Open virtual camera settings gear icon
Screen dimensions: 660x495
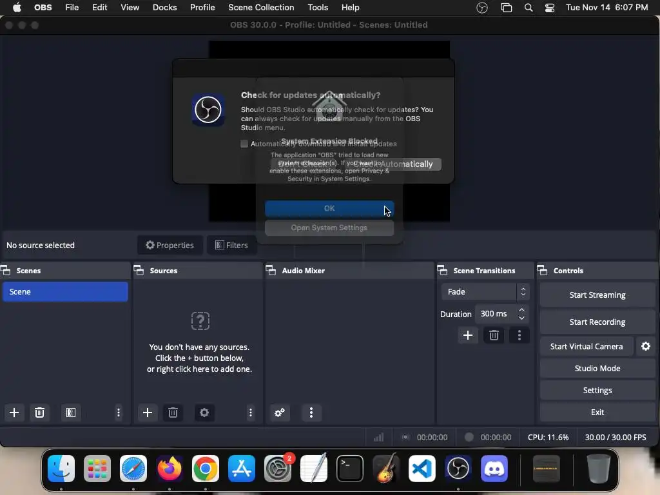click(x=646, y=346)
